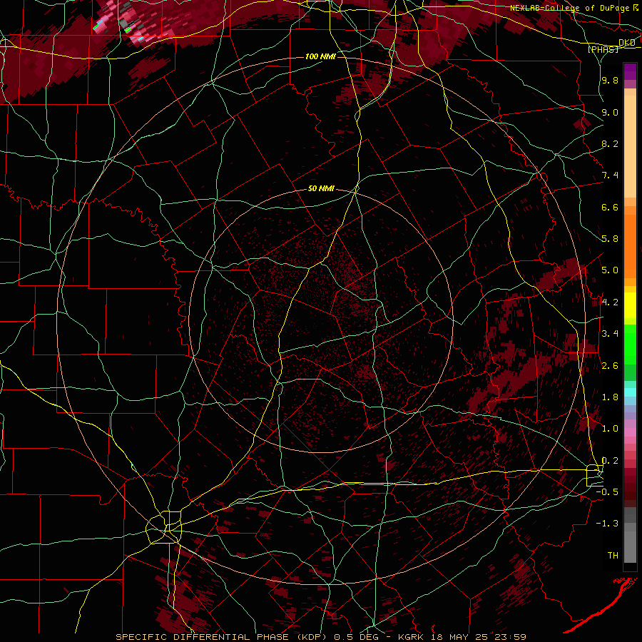Click the 100 NMI range ring label
The height and width of the screenshot is (642, 642).
click(x=320, y=56)
